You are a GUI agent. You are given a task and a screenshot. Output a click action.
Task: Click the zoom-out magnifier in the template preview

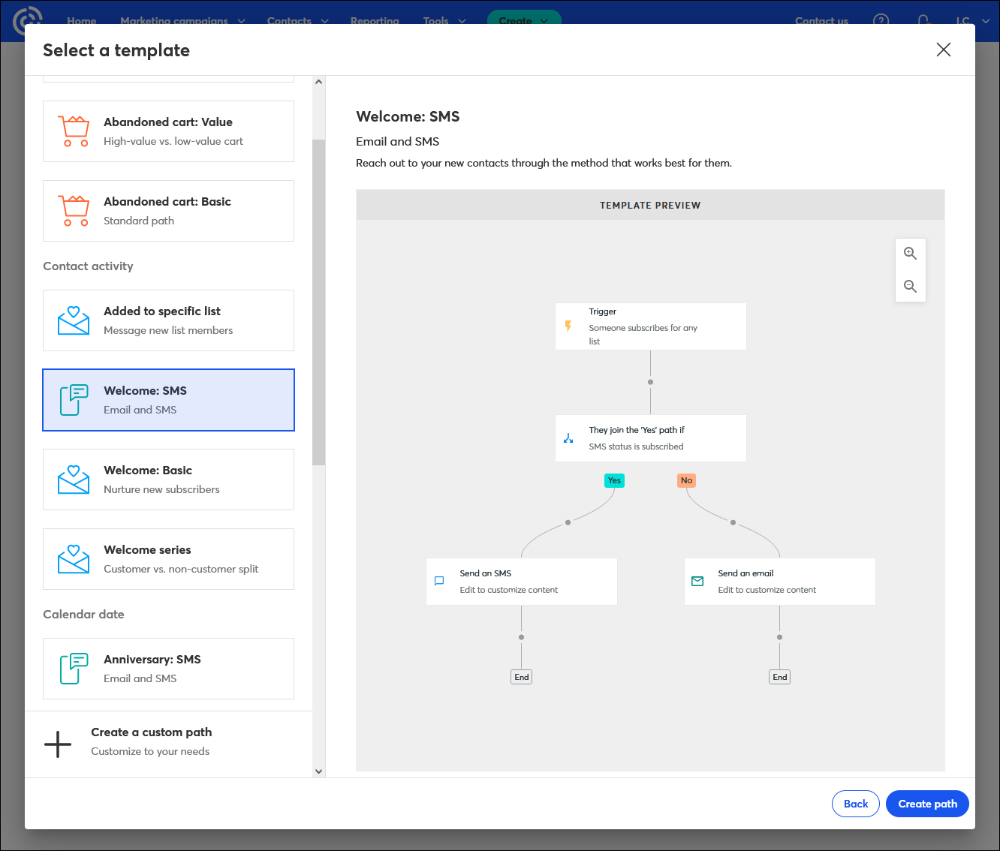[x=911, y=286]
